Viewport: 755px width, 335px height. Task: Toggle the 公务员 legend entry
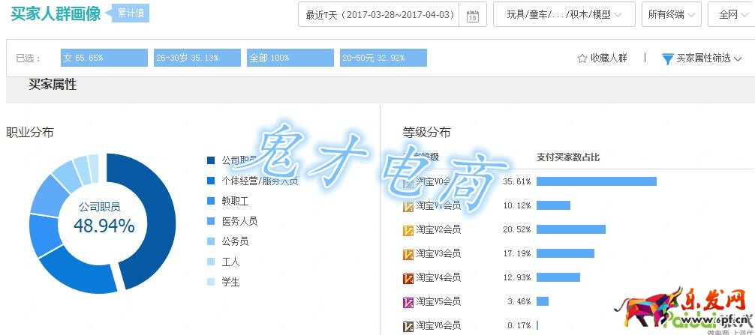tap(234, 241)
